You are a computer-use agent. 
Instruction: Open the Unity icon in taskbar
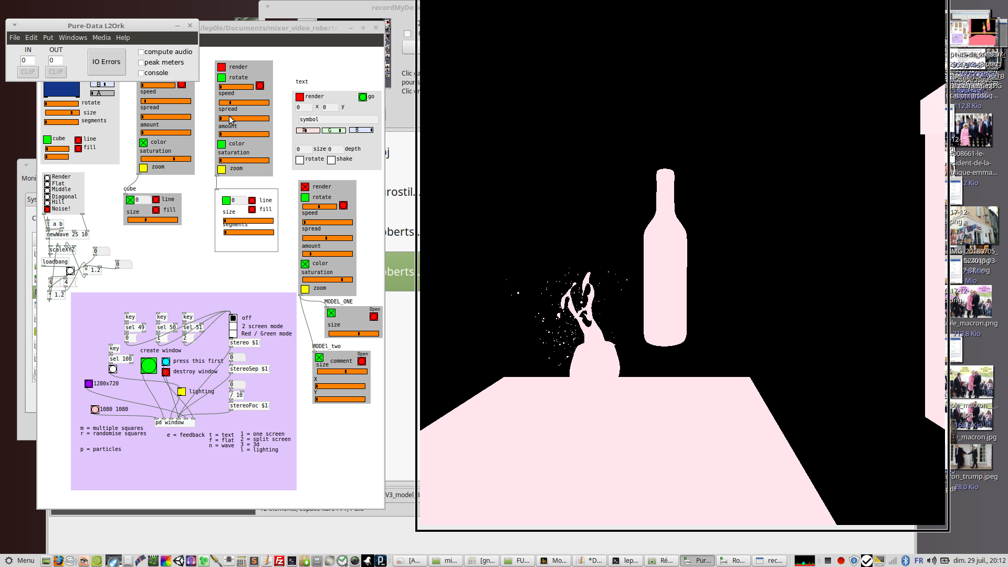(x=178, y=561)
